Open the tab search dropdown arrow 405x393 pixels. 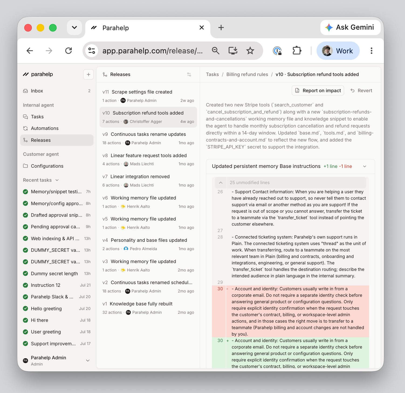[x=74, y=27]
